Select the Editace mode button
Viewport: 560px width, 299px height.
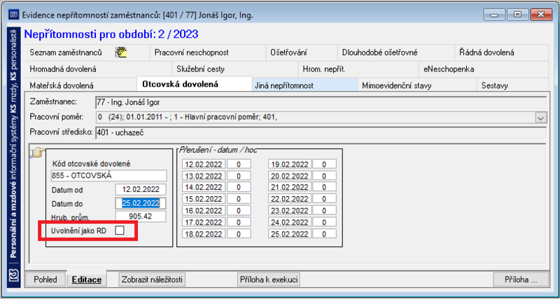click(87, 279)
